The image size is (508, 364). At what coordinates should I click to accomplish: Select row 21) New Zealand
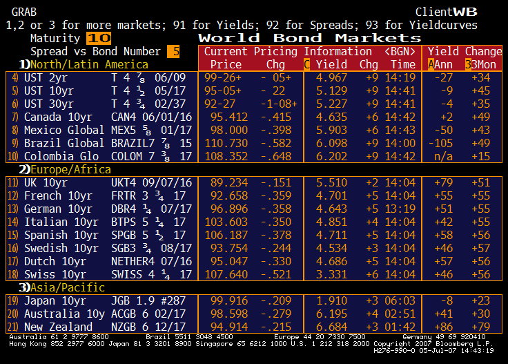(x=254, y=327)
